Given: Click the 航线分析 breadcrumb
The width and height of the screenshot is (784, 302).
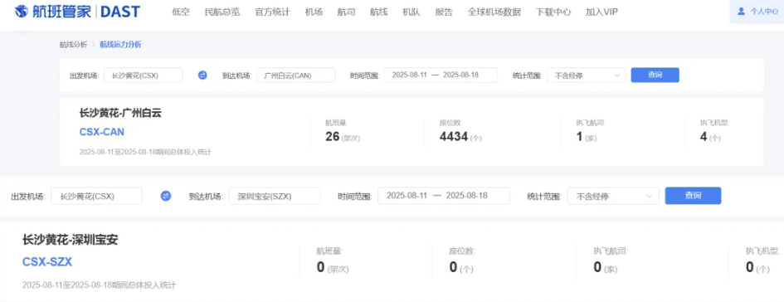Looking at the screenshot, I should [74, 45].
